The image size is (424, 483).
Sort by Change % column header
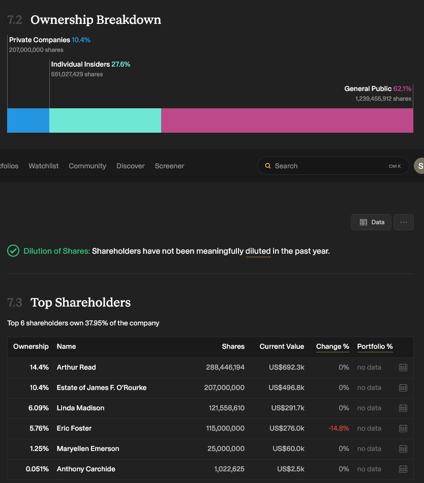pyautogui.click(x=332, y=347)
